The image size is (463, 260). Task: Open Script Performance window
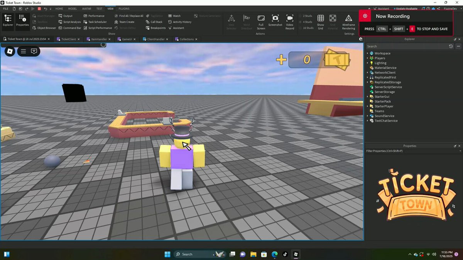tap(98, 28)
